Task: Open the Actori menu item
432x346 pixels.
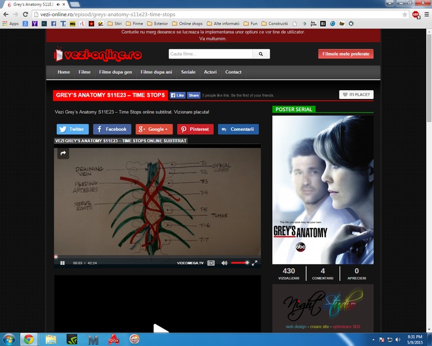Action: tap(210, 72)
